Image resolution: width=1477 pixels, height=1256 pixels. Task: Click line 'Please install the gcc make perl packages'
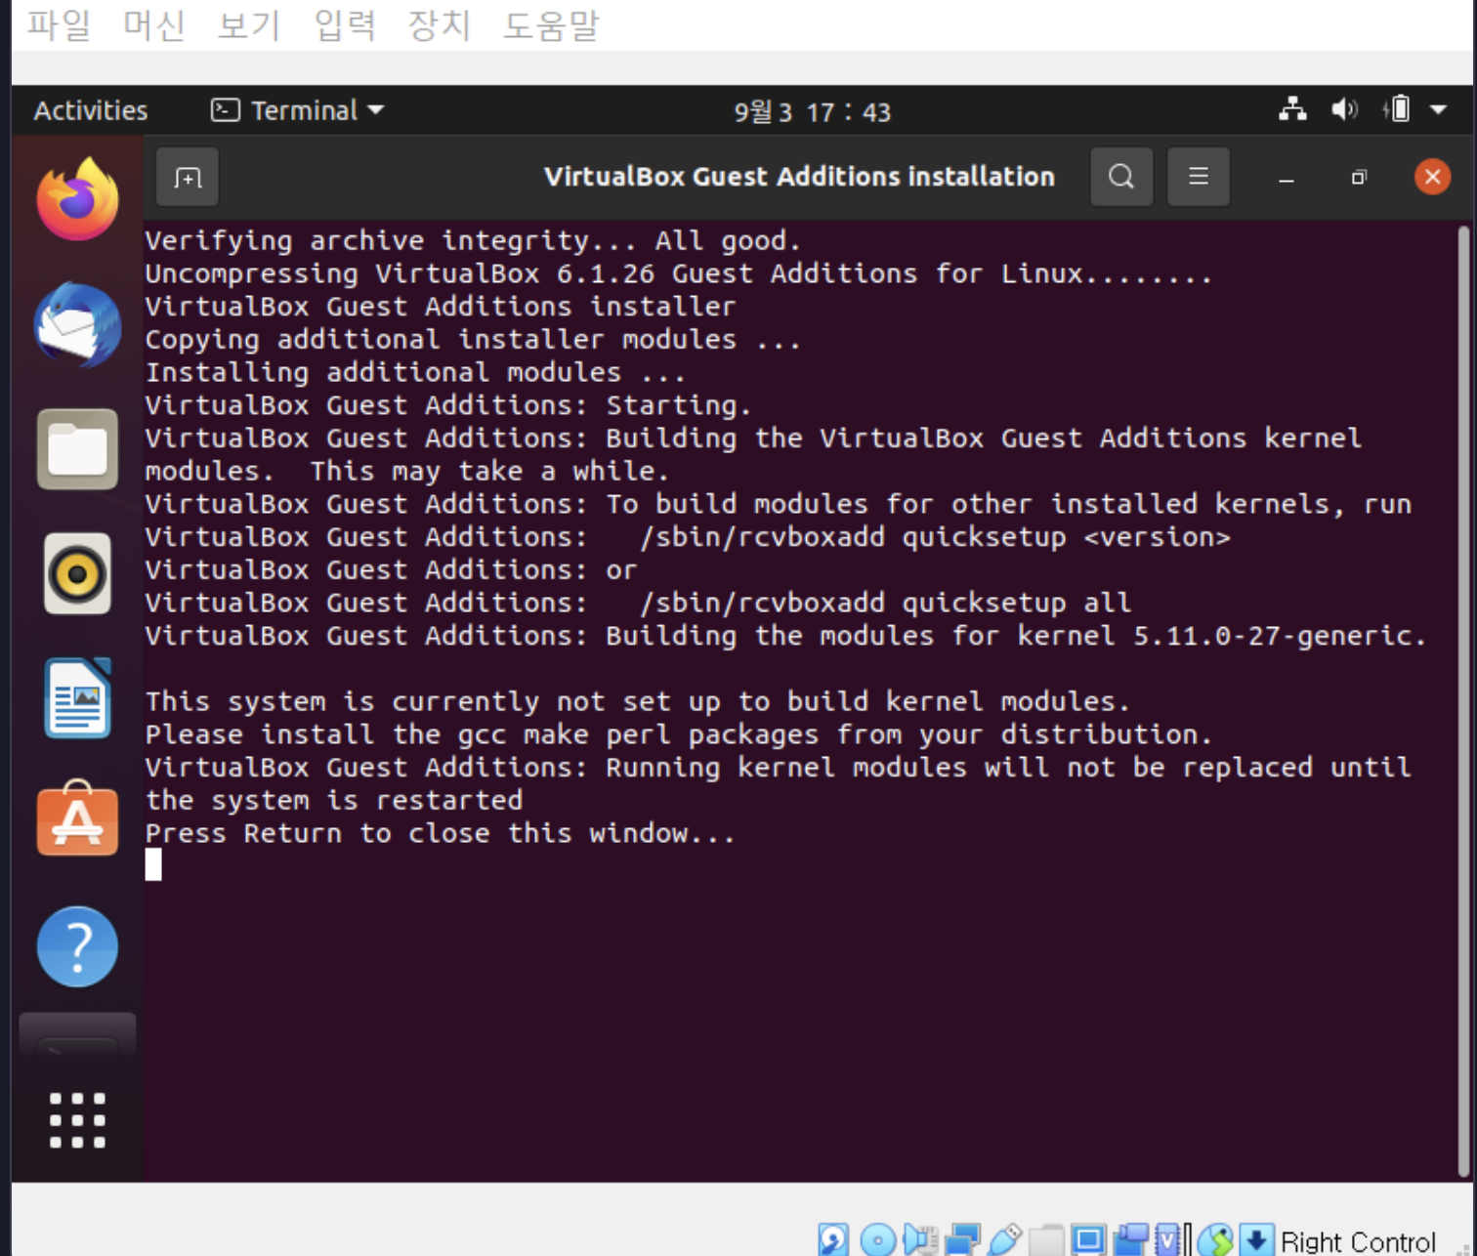pyautogui.click(x=679, y=734)
